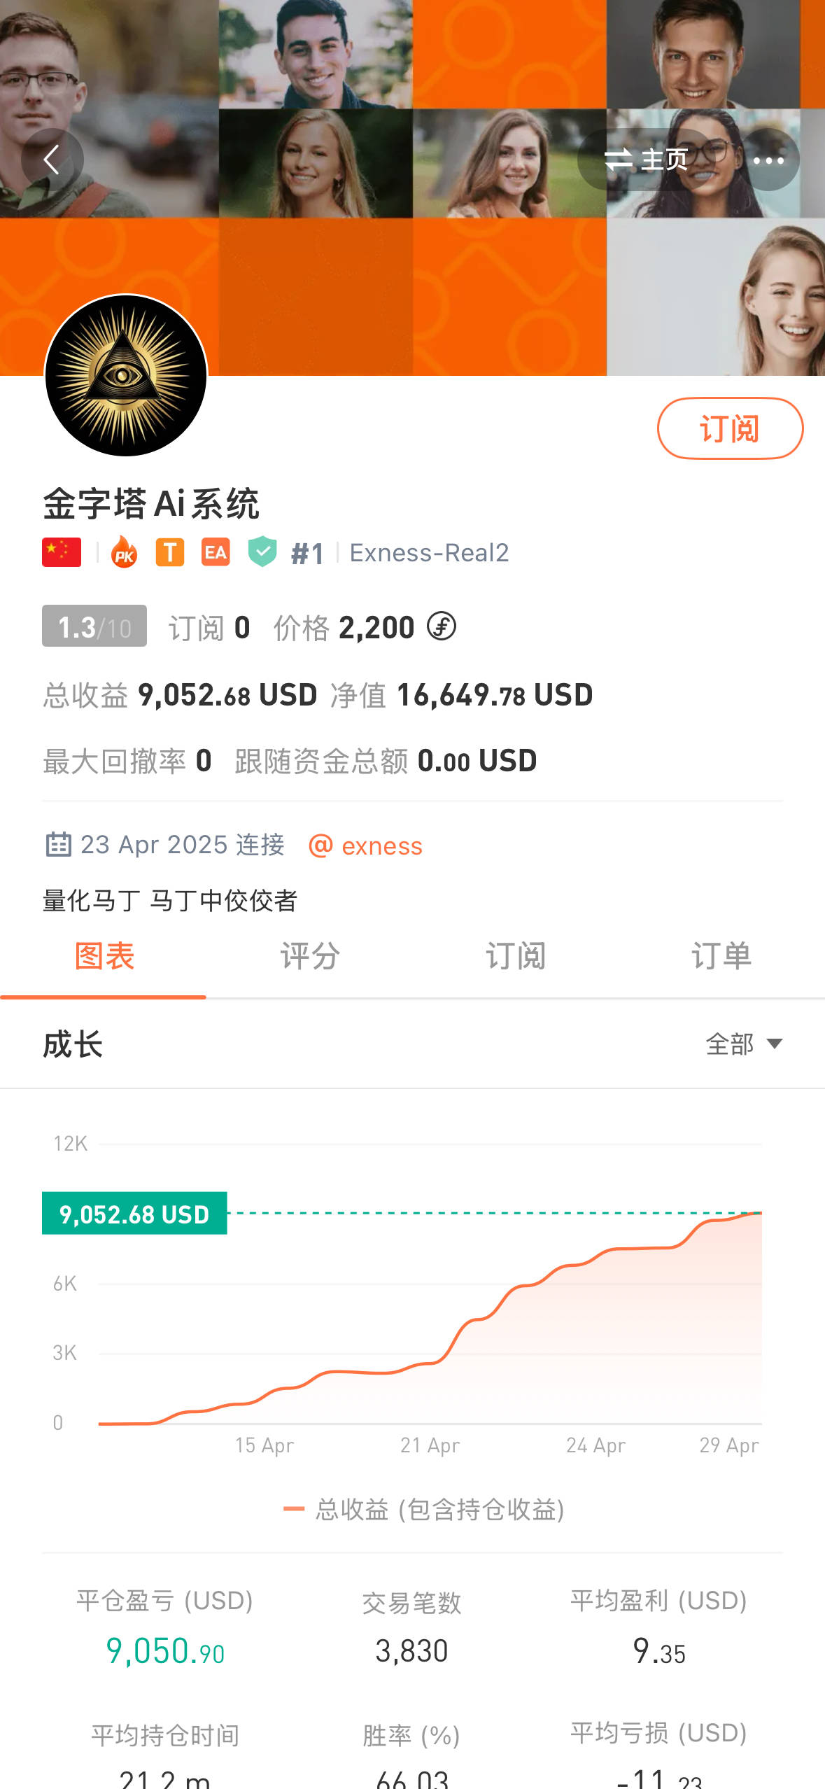Switch to the 评分 rating tab

coord(310,956)
